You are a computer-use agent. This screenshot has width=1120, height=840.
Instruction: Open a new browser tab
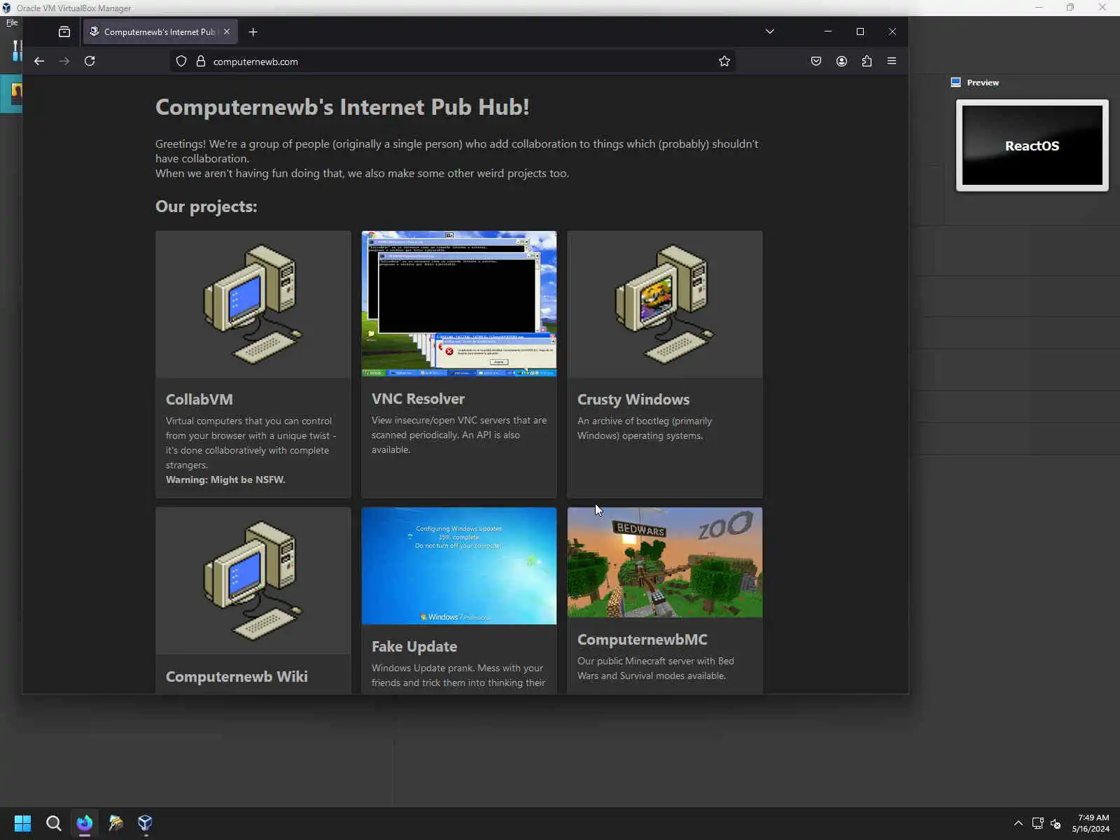253,31
